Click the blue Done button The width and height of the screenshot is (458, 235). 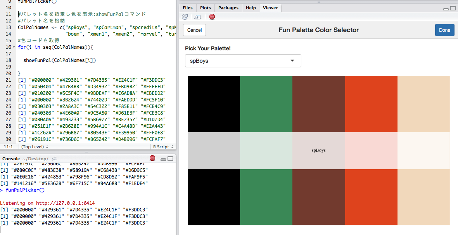coord(444,30)
